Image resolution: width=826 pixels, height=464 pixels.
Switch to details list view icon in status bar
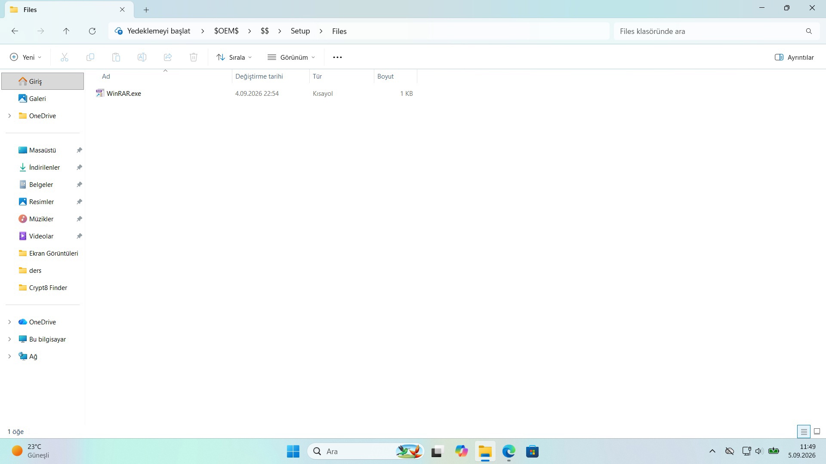tap(804, 431)
